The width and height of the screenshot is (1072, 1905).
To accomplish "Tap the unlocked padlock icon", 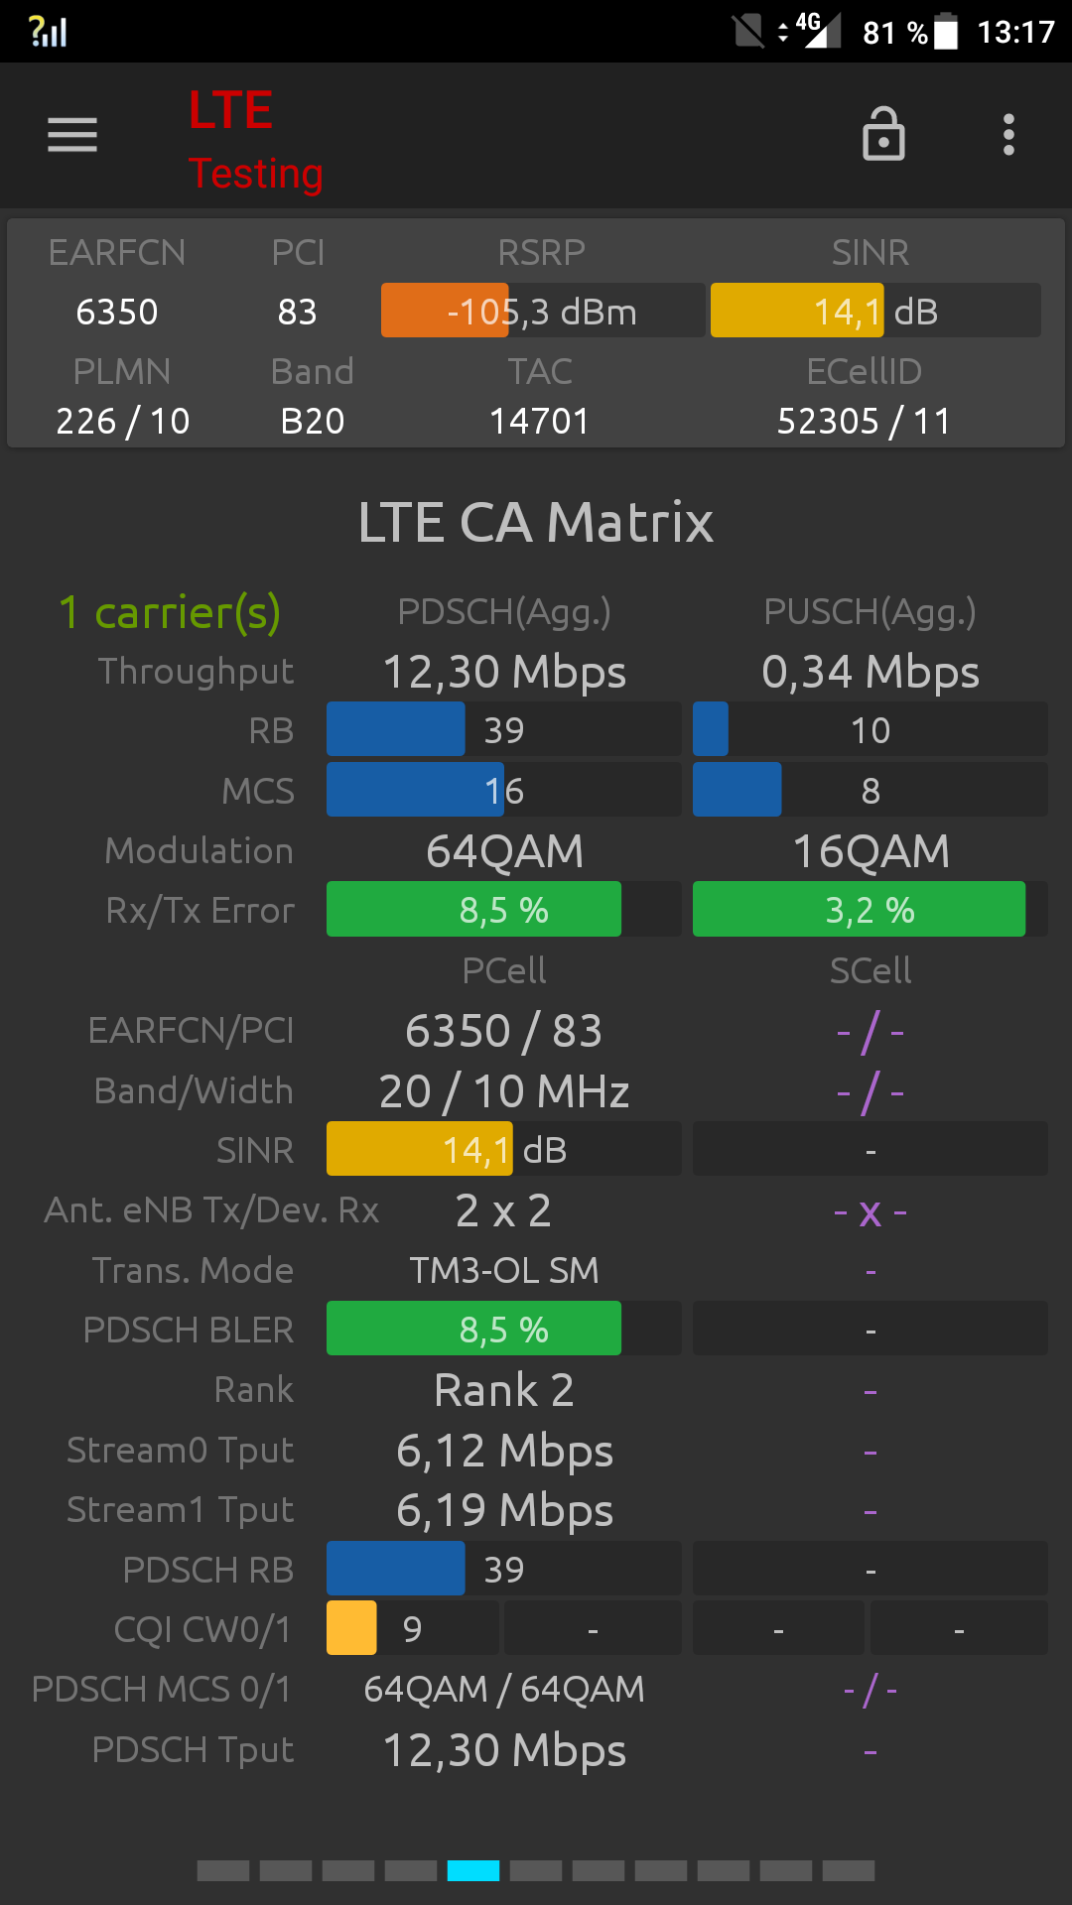I will pos(883,134).
